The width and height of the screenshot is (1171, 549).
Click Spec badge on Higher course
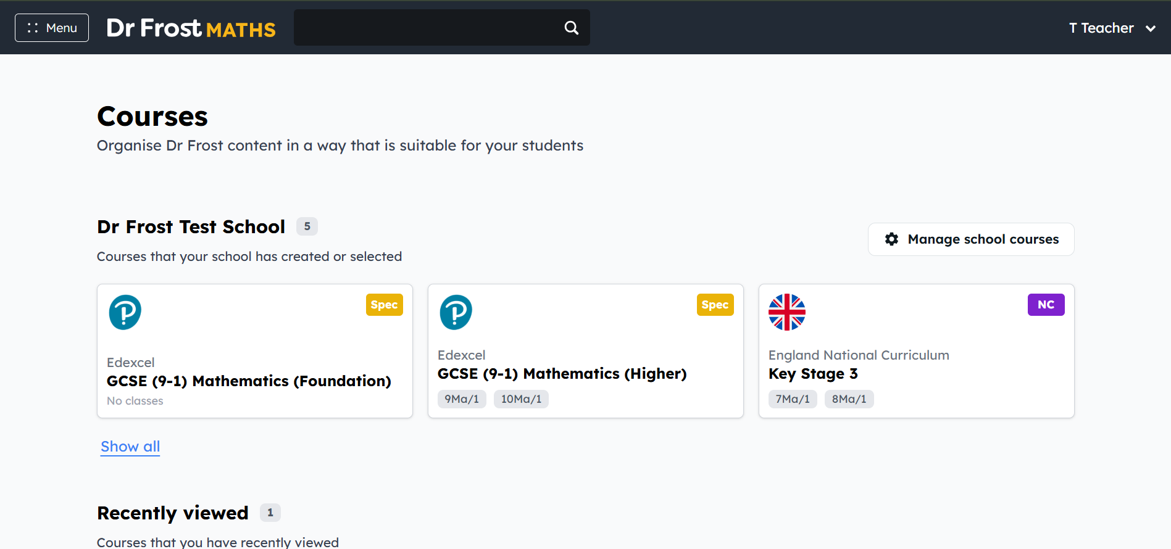(x=715, y=305)
